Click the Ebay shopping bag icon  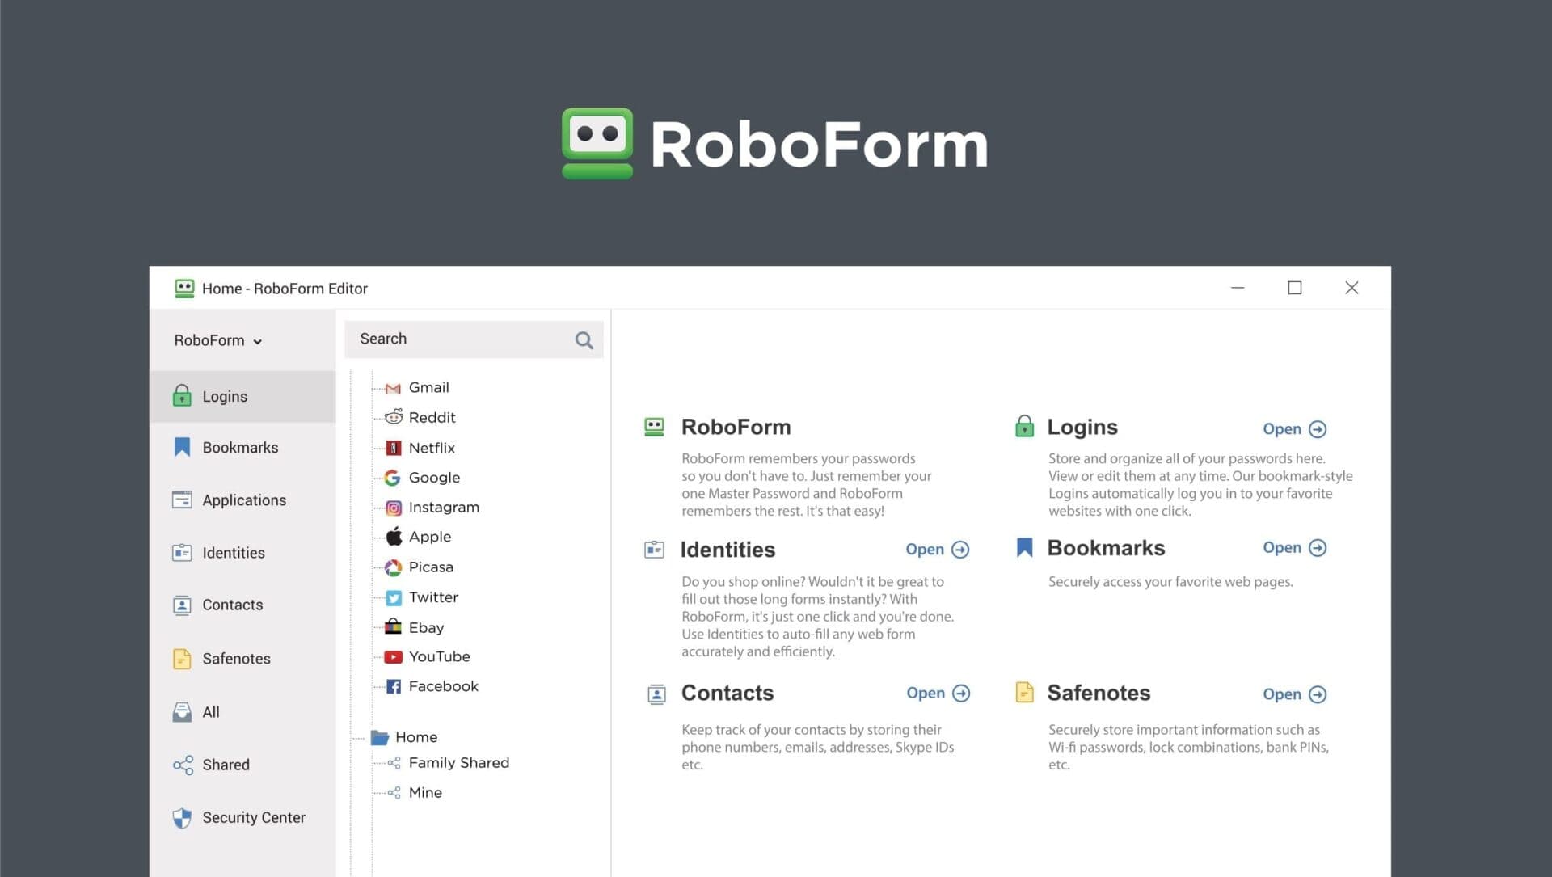393,626
